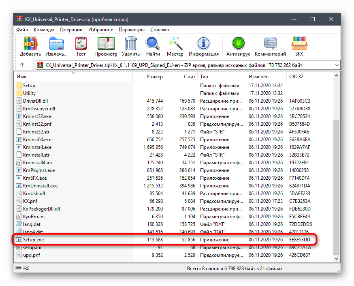
Task: Click the Удалить trash bin icon
Action: click(131, 43)
